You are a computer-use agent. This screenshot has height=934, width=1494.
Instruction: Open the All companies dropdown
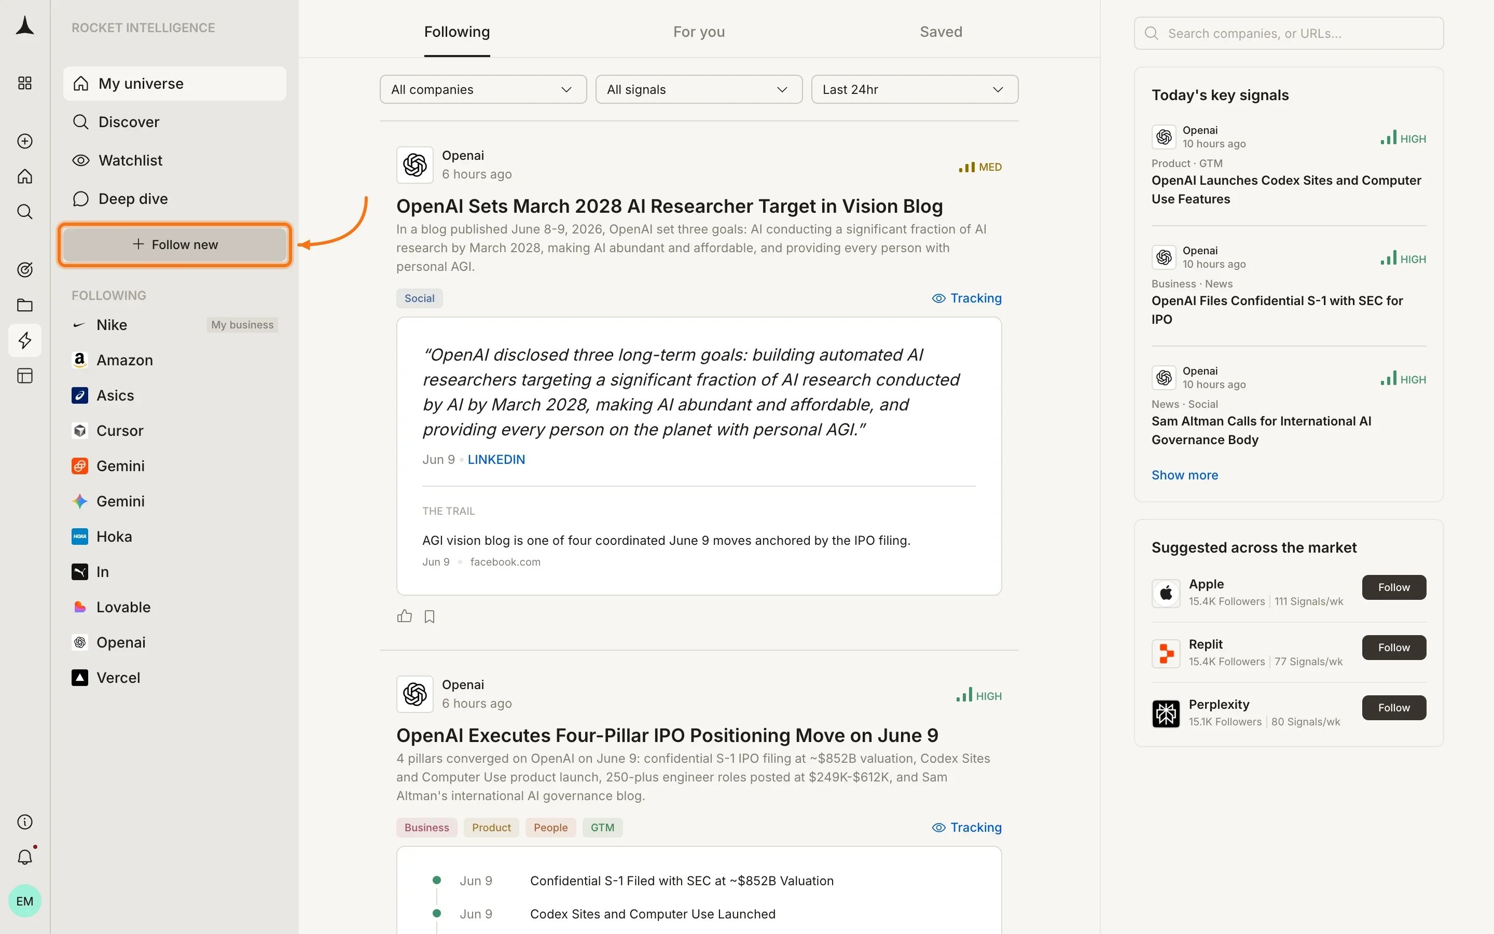[x=483, y=90]
